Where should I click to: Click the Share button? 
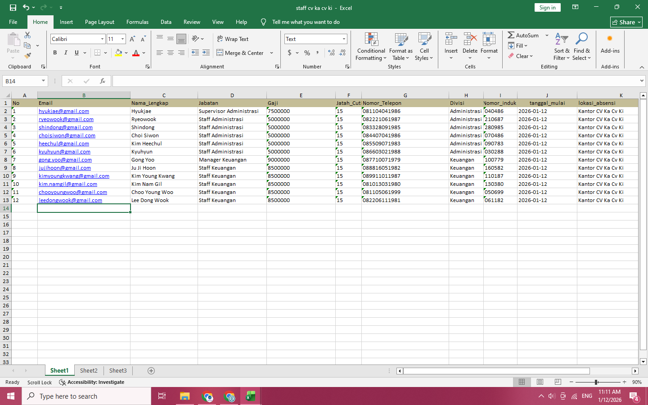(626, 22)
